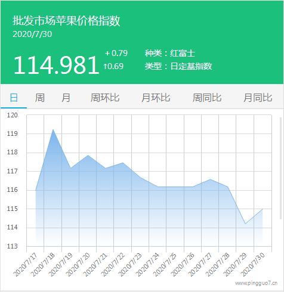Click the 2020/7/29 lowest point on chart
Screen dimensions: 284x292
(x=245, y=224)
